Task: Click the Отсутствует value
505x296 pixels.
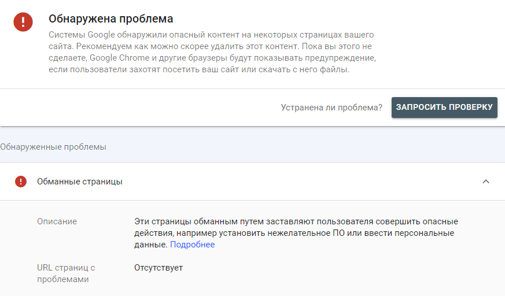Action: pyautogui.click(x=158, y=268)
